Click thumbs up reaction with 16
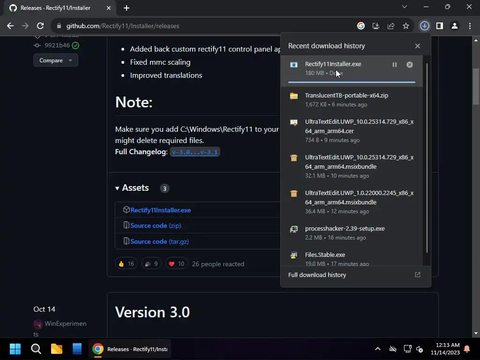Viewport: 480px width, 360px height. pos(126,263)
